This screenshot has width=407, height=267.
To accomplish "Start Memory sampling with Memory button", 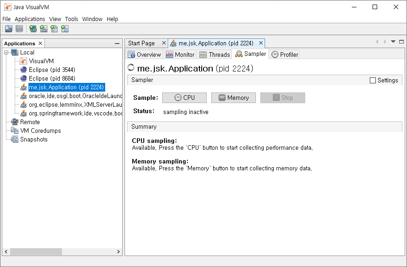I will 233,98.
